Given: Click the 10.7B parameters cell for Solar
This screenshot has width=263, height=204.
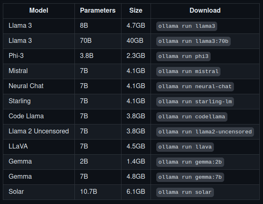Looking at the screenshot, I should [89, 192].
